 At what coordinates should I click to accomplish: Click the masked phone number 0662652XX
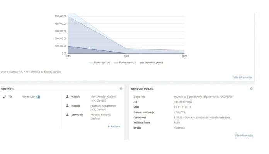pyautogui.click(x=29, y=97)
